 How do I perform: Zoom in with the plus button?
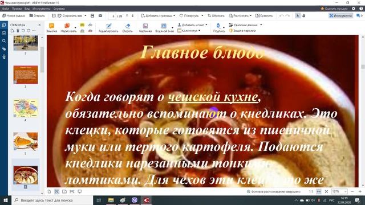(360, 191)
